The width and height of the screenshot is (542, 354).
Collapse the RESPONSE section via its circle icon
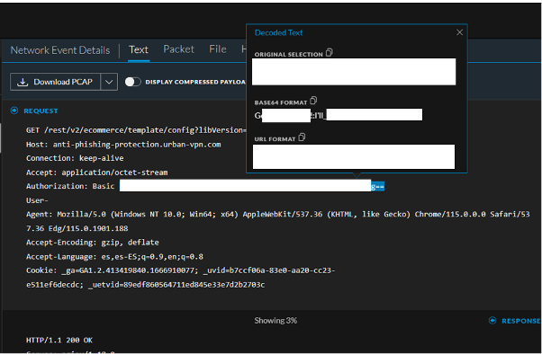(492, 321)
